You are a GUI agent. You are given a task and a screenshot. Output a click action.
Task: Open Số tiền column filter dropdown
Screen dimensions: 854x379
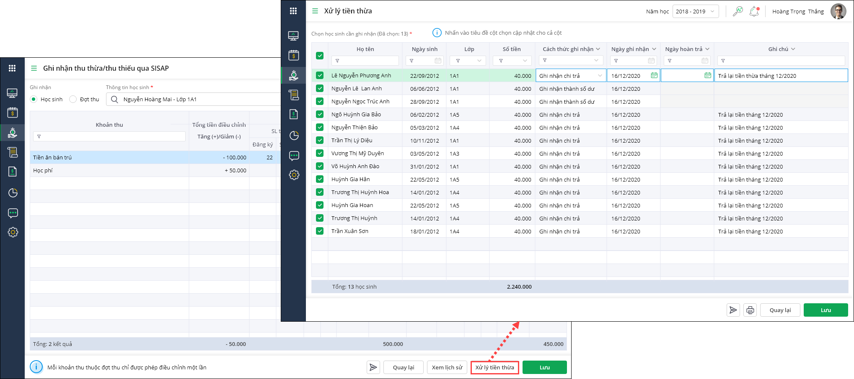tap(525, 61)
